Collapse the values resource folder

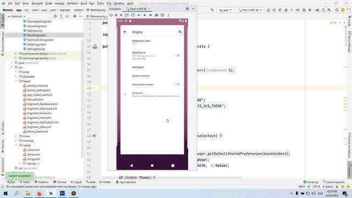tap(16, 145)
